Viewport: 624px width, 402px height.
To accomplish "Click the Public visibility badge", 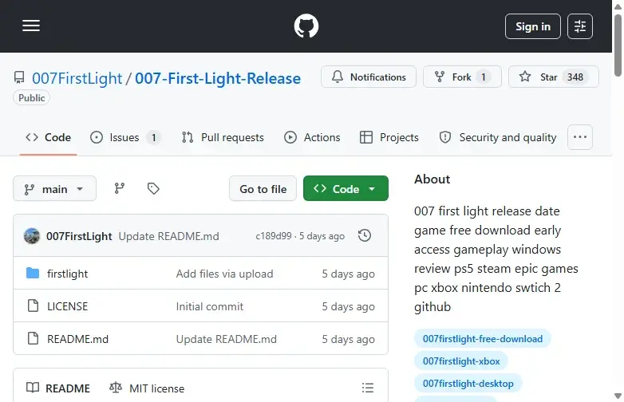I will (31, 98).
